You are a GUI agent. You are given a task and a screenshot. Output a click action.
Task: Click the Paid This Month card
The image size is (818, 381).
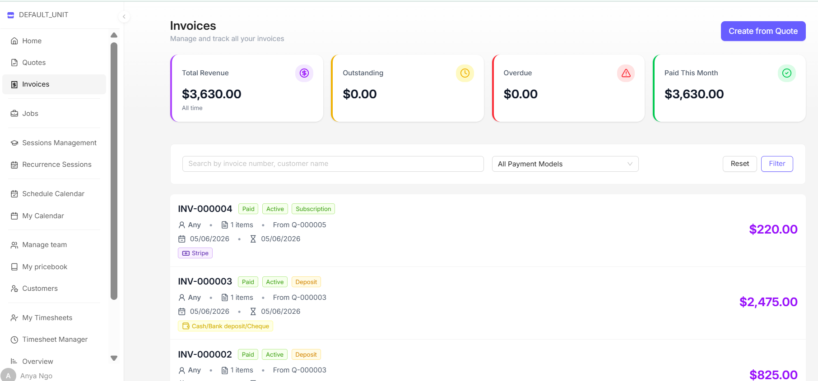730,88
